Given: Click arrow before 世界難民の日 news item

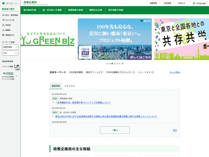Looking at the screenshot, I should [x=53, y=102].
